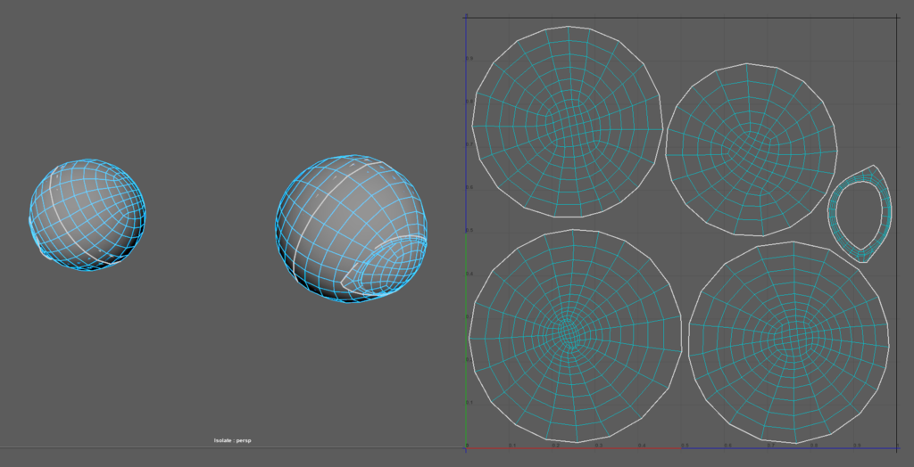914x467 pixels.
Task: Select the circular UV shell above the 0.2 U mark
Action: coord(576,335)
